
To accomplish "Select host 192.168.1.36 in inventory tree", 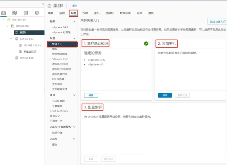I will click(26, 58).
